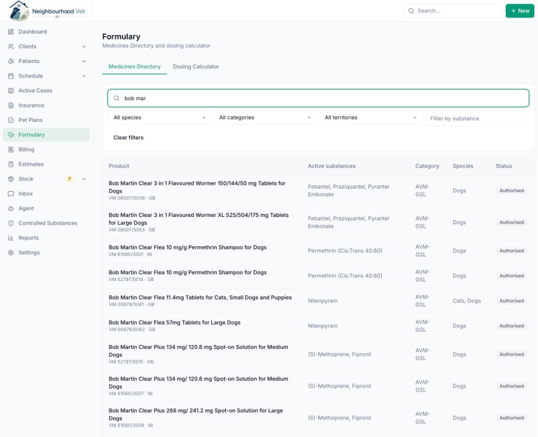The height and width of the screenshot is (437, 538).
Task: Click the Clients people icon
Action: (x=11, y=46)
